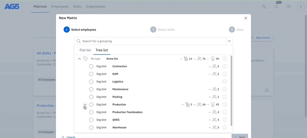Expand the Production org unit node

pos(85,105)
